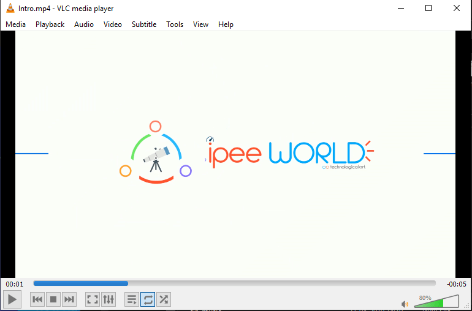Viewport: 472px width, 311px height.
Task: Start playback with the Play button
Action: tap(12, 299)
